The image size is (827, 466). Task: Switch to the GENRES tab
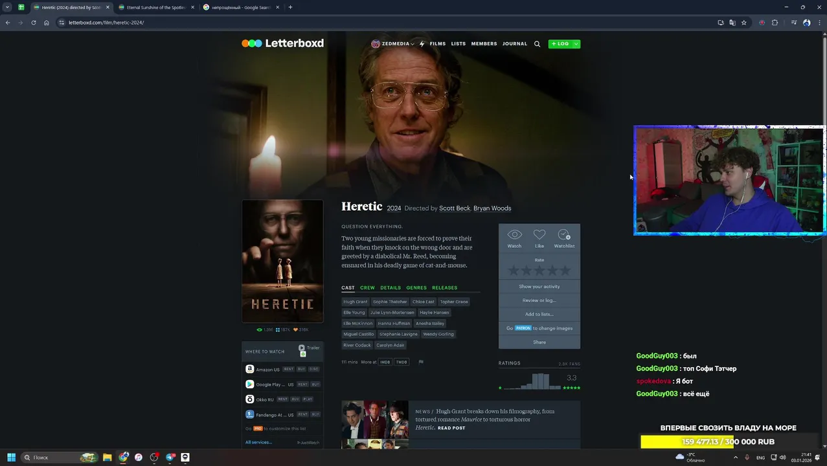416,287
